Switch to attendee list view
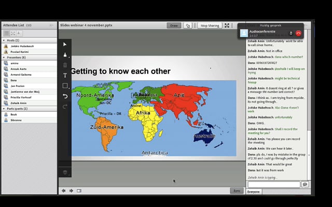This screenshot has width=332, height=207. (x=6, y=33)
